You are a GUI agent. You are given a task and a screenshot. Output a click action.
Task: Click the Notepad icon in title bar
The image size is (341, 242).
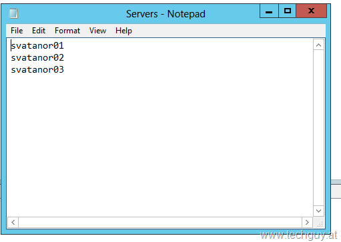(x=13, y=13)
